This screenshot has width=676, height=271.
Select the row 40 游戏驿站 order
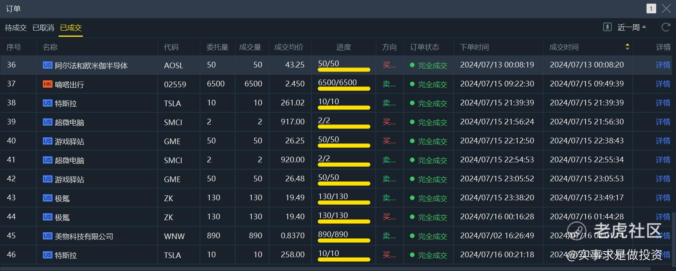pos(336,141)
